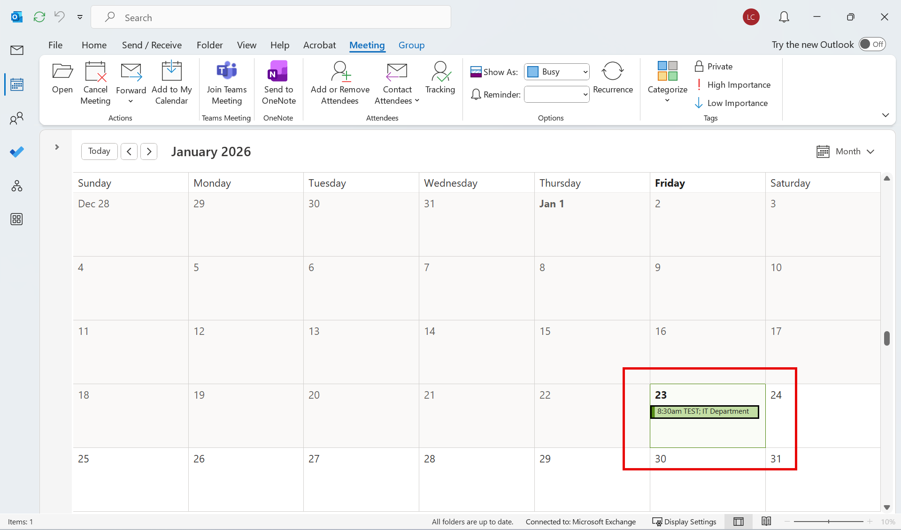Screen dimensions: 901x530
Task: Toggle Try the new Outlook switch
Action: pos(872,44)
